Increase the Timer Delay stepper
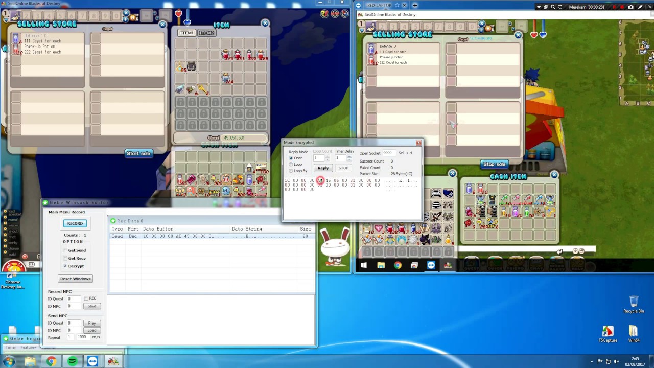654x368 pixels. 349,156
